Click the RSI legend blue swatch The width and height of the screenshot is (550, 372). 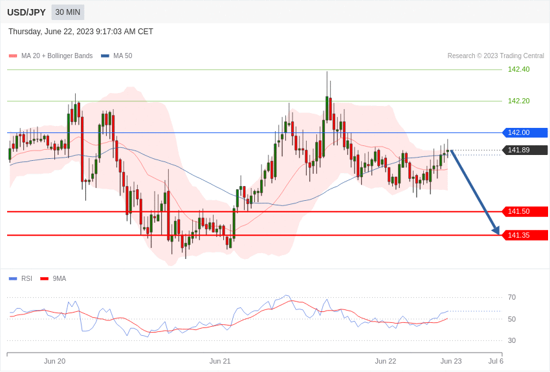point(13,278)
